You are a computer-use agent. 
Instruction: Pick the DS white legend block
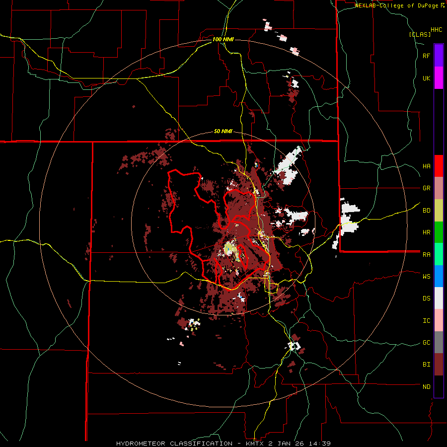(439, 298)
